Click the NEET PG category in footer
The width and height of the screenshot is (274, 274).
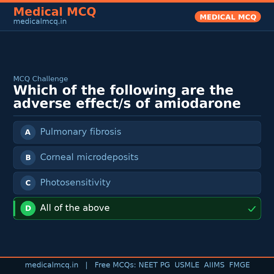click(x=154, y=265)
